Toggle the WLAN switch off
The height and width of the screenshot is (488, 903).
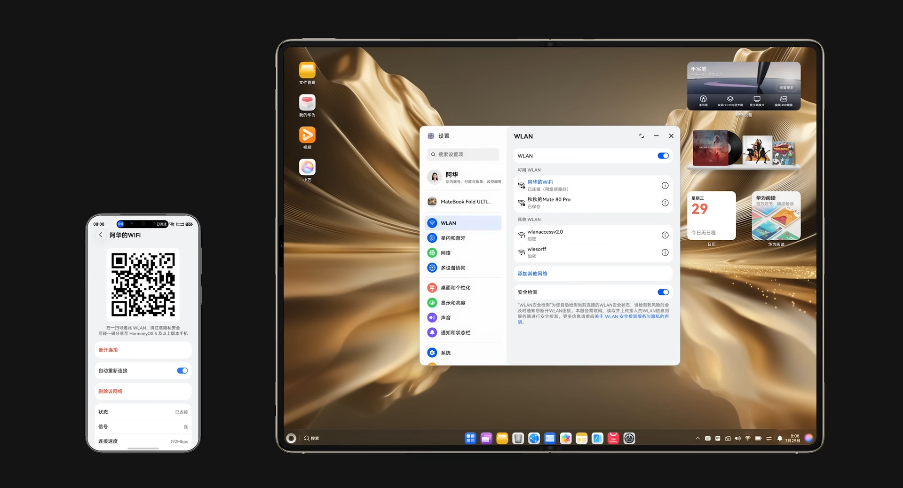click(x=663, y=156)
